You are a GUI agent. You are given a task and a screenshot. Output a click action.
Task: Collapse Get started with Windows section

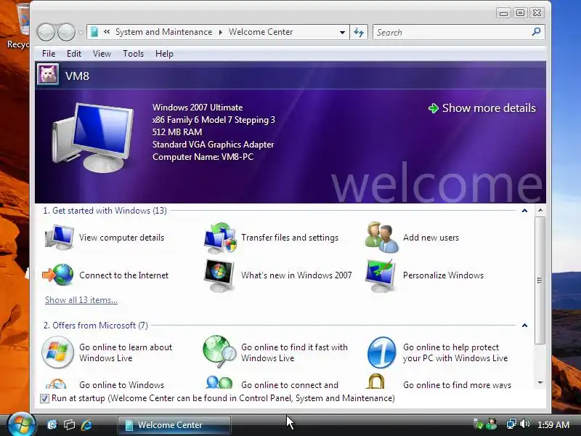(x=524, y=211)
